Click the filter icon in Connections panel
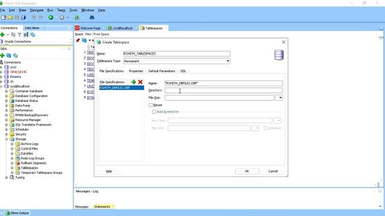 20,35
